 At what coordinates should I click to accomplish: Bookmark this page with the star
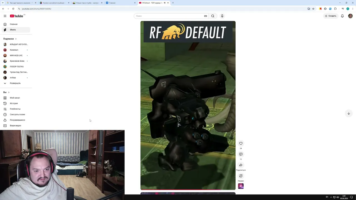pos(313,9)
